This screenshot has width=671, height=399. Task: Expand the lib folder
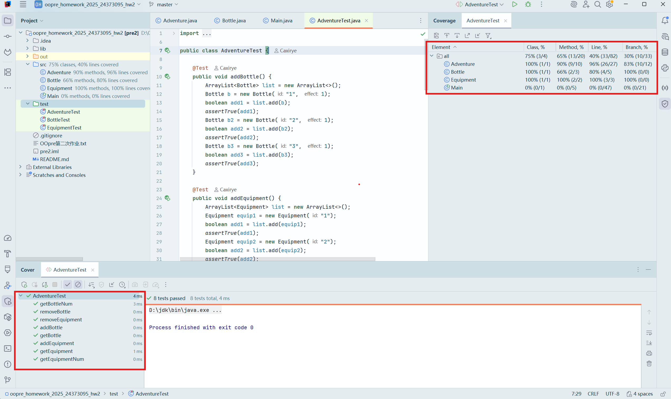point(27,49)
